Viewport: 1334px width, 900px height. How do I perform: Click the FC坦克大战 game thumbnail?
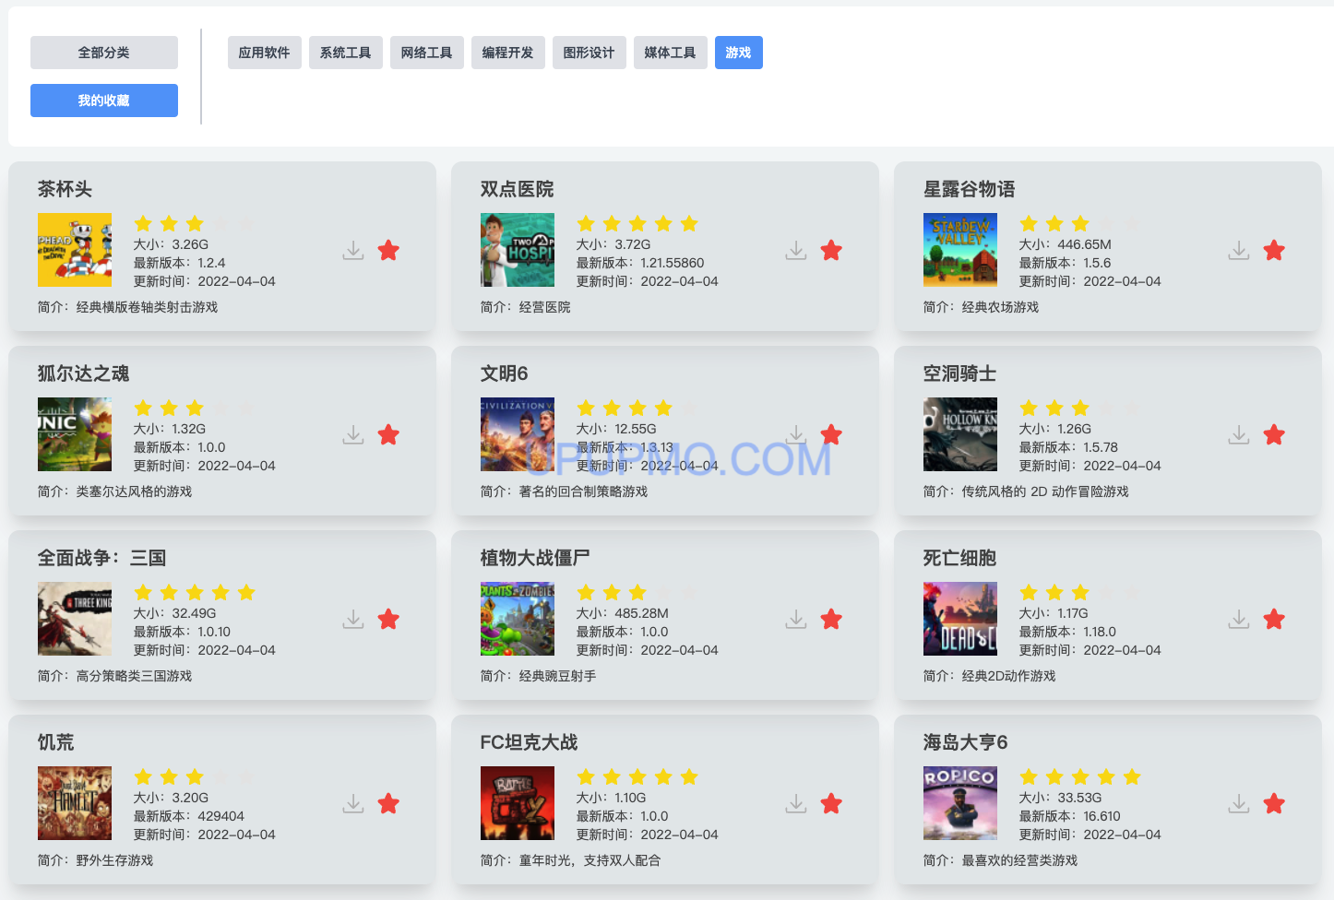517,803
